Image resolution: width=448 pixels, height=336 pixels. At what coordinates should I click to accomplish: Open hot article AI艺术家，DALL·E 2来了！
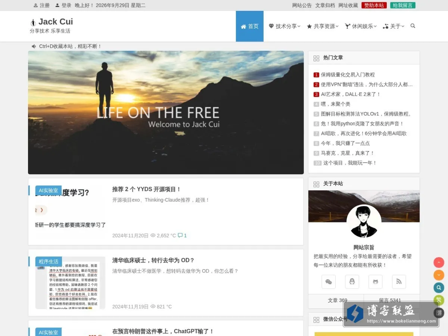[351, 94]
